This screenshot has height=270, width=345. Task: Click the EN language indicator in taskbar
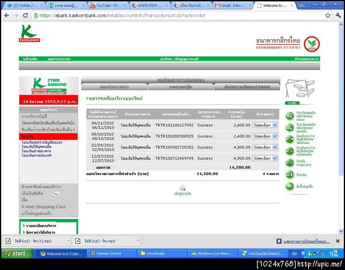click(x=294, y=254)
